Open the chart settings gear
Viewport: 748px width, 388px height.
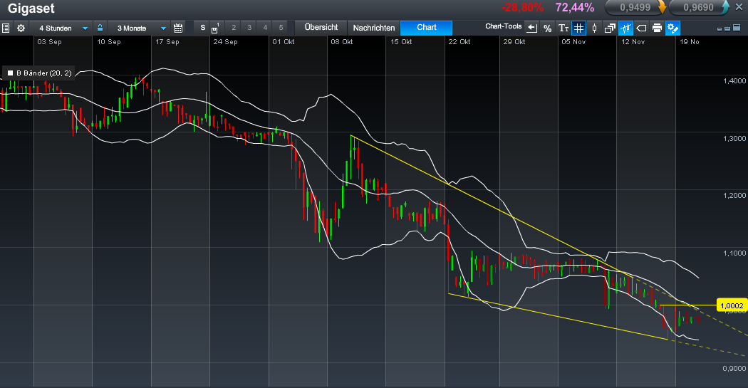point(21,28)
